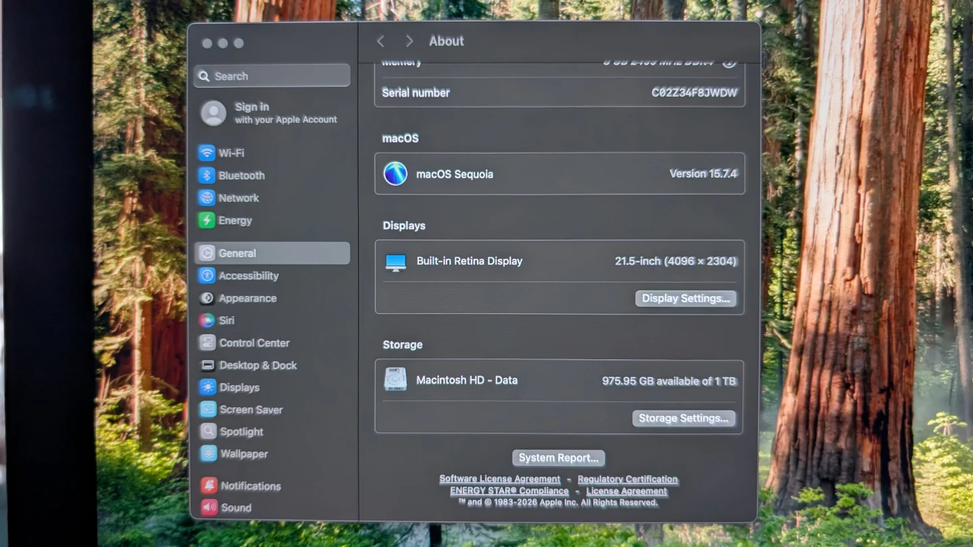The image size is (973, 547).
Task: Click the Built-in Retina Display monitor icon
Action: click(396, 262)
